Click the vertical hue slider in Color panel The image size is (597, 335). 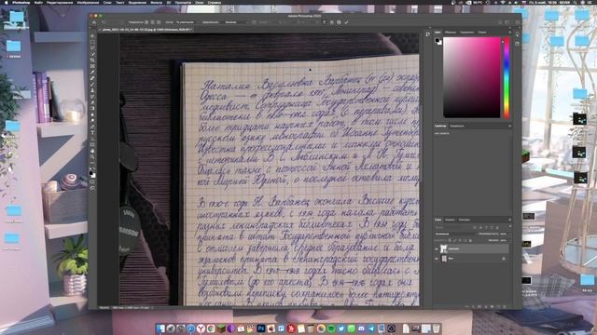point(507,77)
